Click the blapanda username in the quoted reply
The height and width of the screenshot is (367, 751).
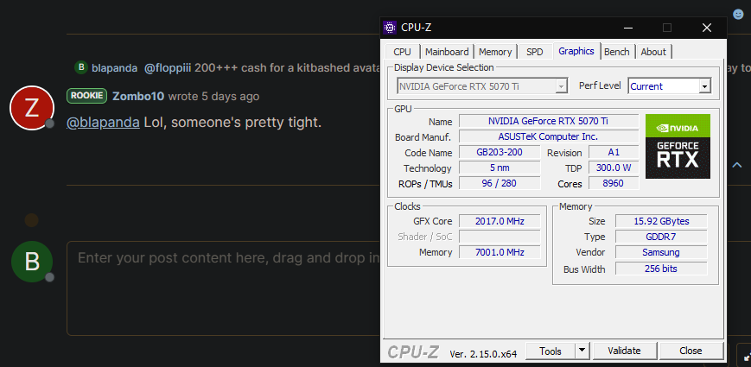tap(114, 68)
